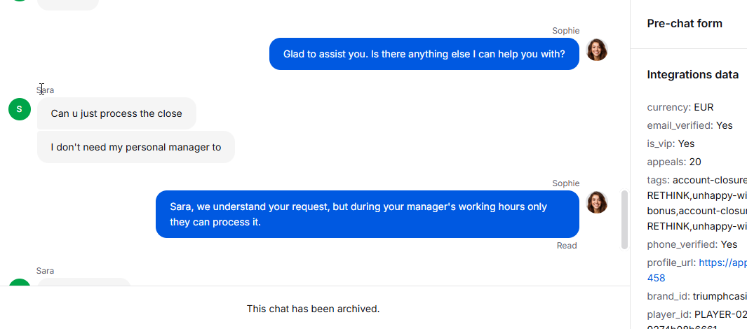Image resolution: width=747 pixels, height=329 pixels.
Task: Click the Sophie name above the working-hours reply
Action: (x=565, y=183)
